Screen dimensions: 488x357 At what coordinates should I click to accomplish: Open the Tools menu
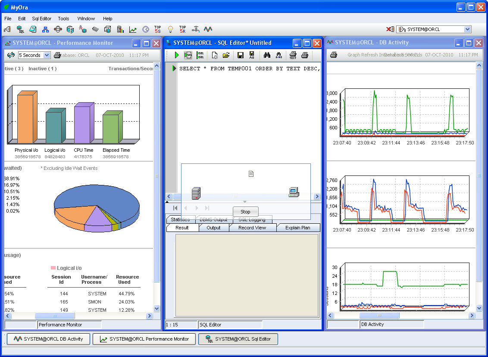pos(63,19)
